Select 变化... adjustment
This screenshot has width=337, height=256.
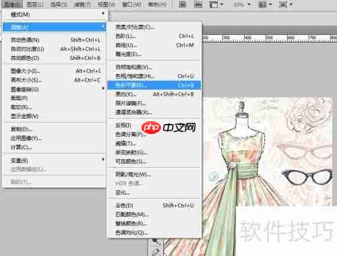154,193
